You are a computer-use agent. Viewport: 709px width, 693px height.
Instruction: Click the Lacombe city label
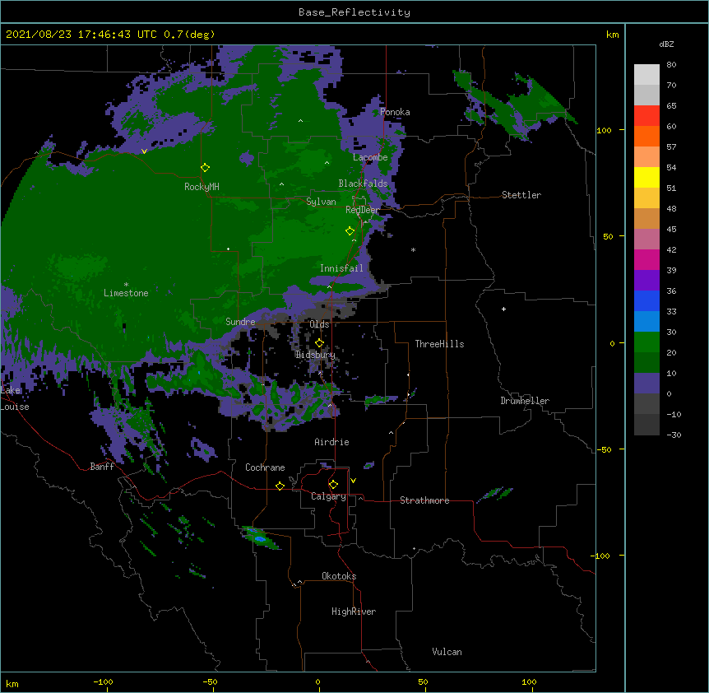click(370, 157)
